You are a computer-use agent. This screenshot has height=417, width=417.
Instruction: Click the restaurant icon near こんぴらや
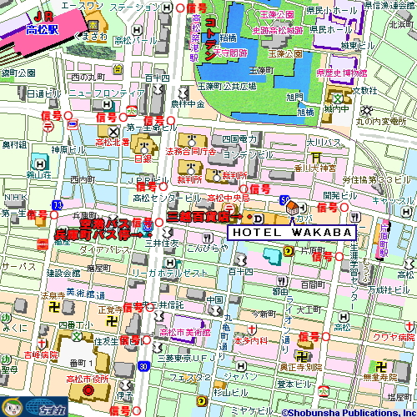[x=208, y=238]
